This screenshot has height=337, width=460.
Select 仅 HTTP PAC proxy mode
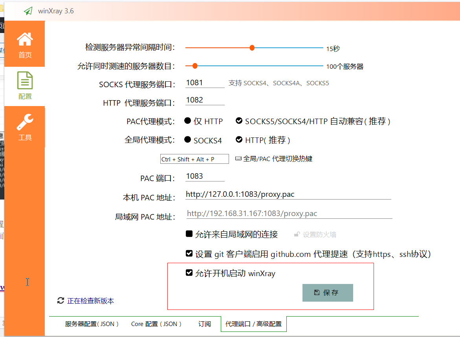click(x=187, y=121)
